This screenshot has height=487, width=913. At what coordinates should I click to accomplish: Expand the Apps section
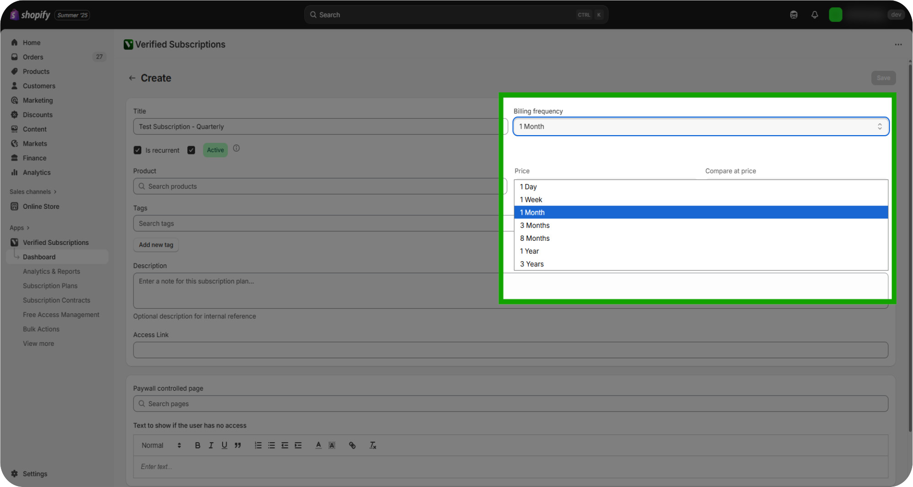pos(20,228)
